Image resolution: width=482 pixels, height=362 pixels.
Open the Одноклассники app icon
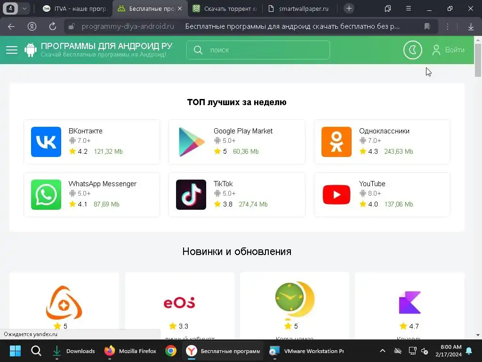[x=336, y=141]
